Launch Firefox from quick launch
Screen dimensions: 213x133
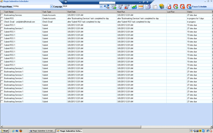(21, 131)
